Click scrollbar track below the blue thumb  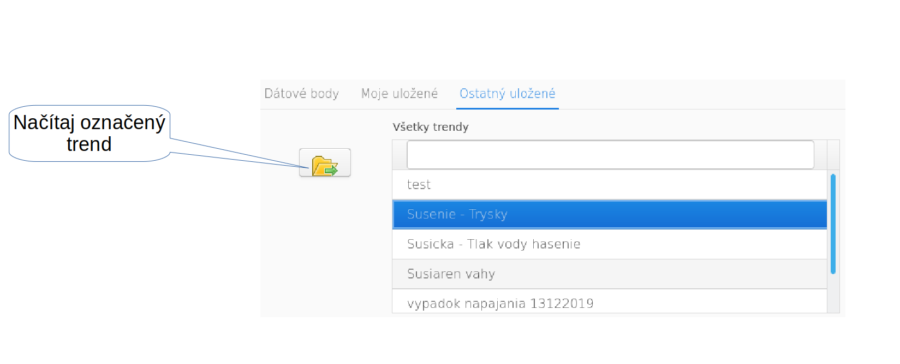(x=833, y=294)
